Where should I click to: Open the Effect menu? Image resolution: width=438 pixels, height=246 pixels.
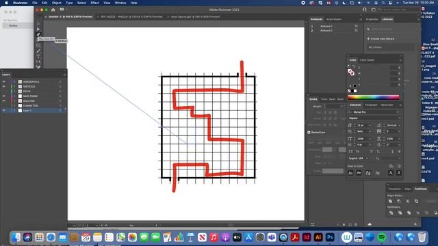[94, 3]
